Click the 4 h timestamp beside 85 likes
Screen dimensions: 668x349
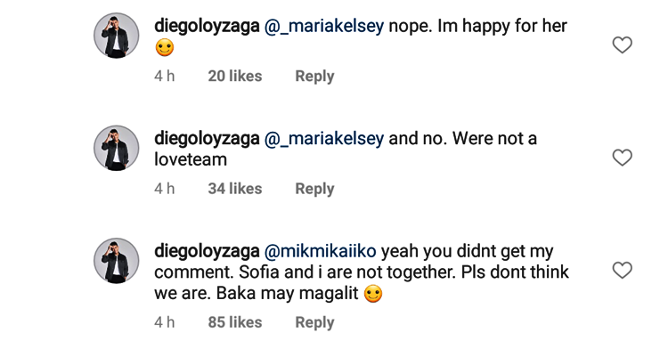pos(165,322)
